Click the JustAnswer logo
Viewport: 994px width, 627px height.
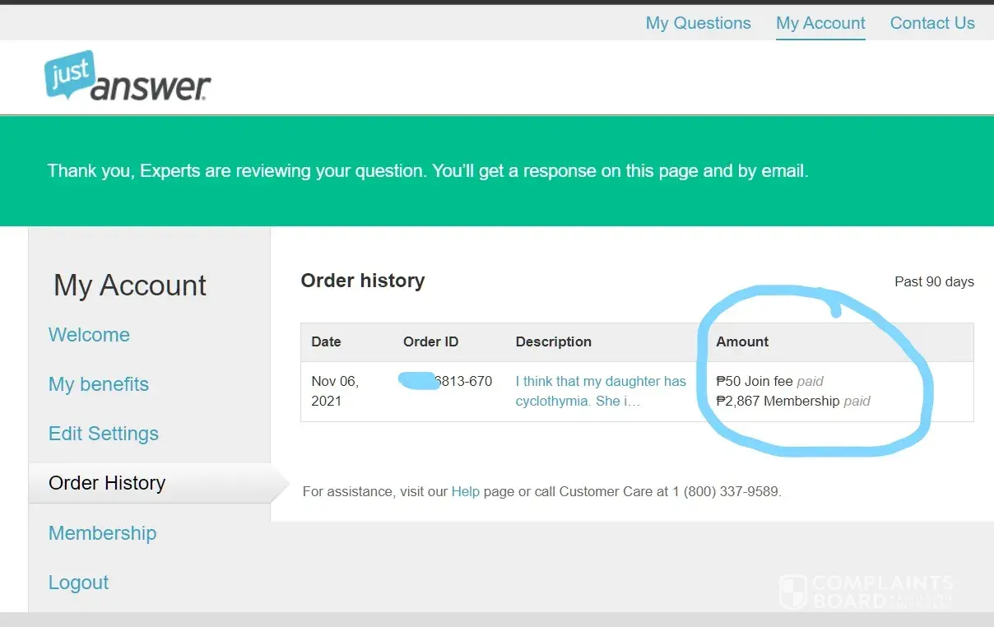click(128, 77)
